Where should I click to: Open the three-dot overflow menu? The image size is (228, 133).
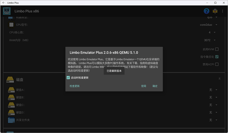tap(223, 11)
